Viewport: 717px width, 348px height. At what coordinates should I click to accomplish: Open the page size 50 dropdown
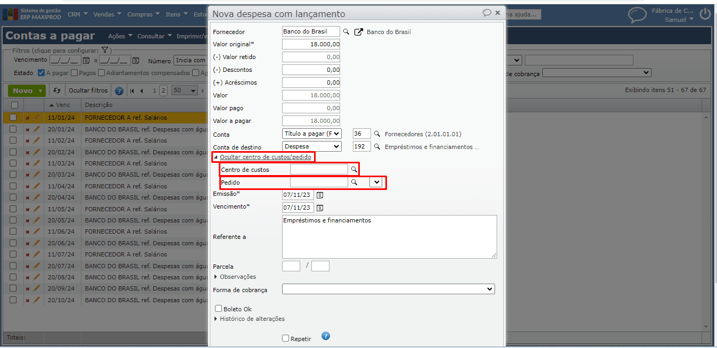point(185,90)
